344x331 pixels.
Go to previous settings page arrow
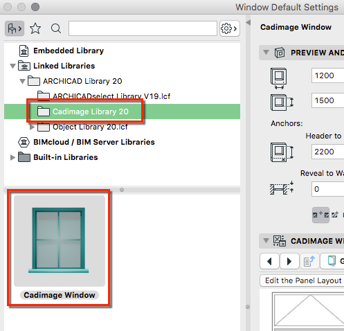click(x=269, y=261)
